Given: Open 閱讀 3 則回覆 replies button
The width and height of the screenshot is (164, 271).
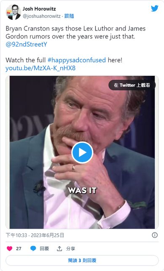Looking at the screenshot, I should click(x=82, y=260).
